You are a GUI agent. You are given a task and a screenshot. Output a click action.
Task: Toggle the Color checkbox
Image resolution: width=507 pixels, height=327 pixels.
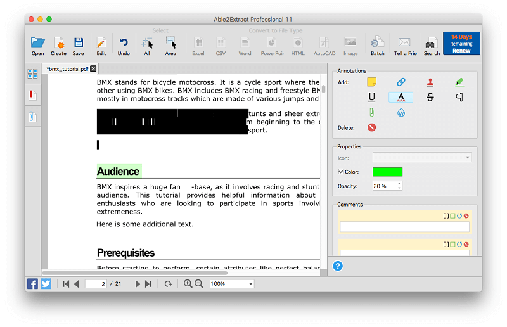341,172
